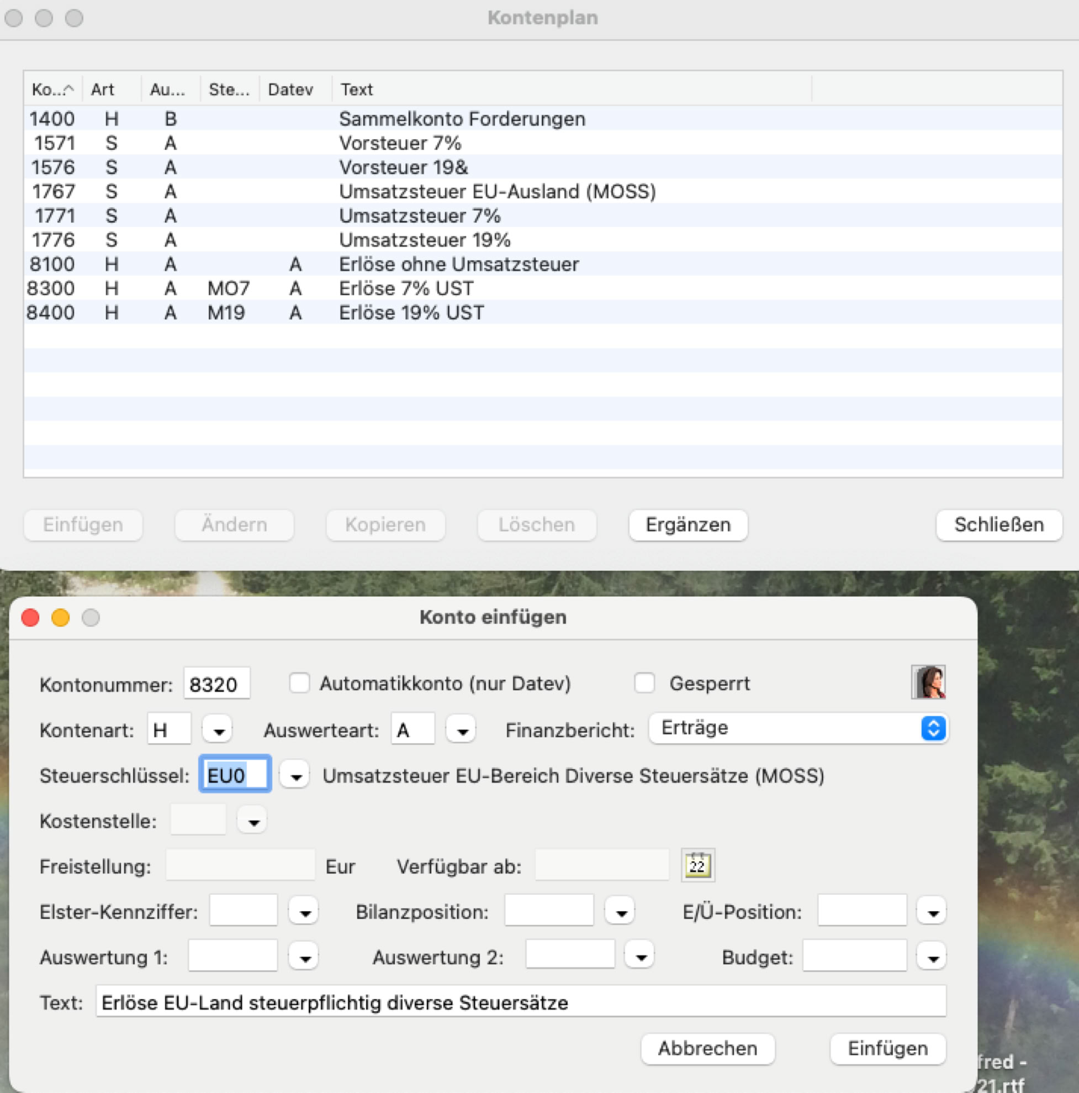
Task: Check the Gesperrt checkbox
Action: (644, 683)
